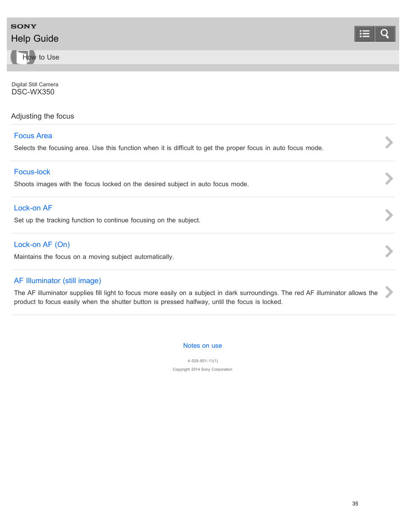Screen dimensions: 406x525
Task: Open Notes on use link
Action: tap(203, 346)
